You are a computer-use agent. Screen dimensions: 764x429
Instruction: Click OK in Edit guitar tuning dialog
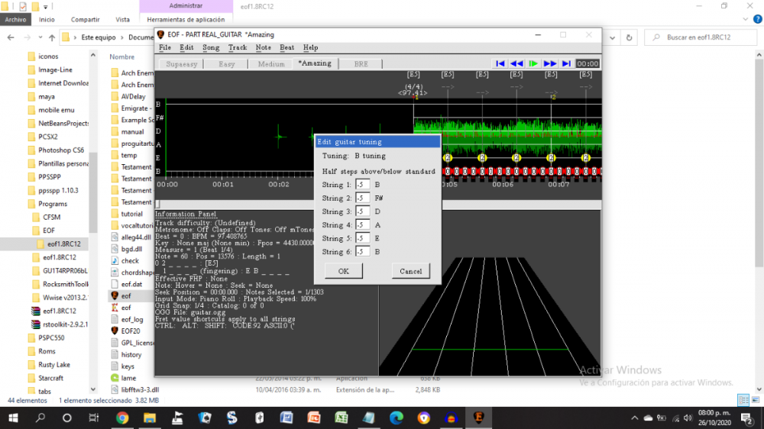pos(343,271)
